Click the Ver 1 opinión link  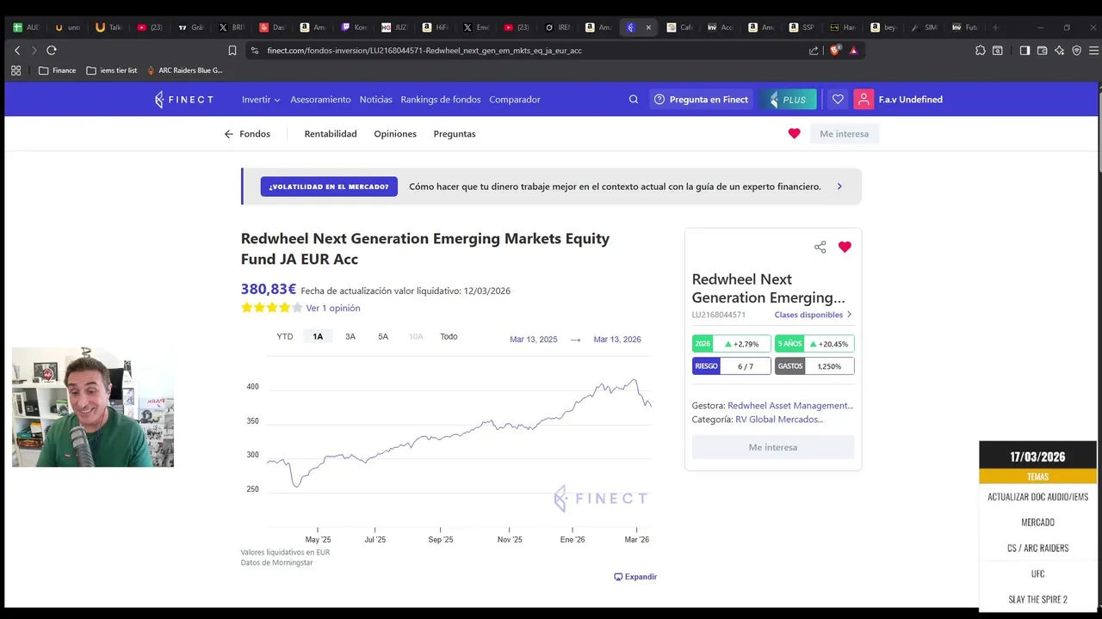(333, 308)
